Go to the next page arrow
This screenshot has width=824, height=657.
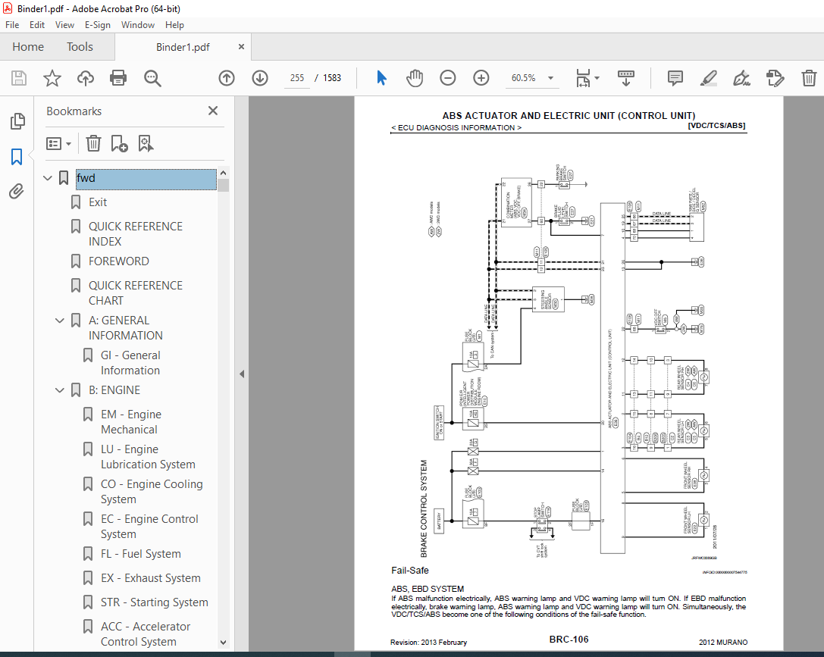(x=259, y=78)
